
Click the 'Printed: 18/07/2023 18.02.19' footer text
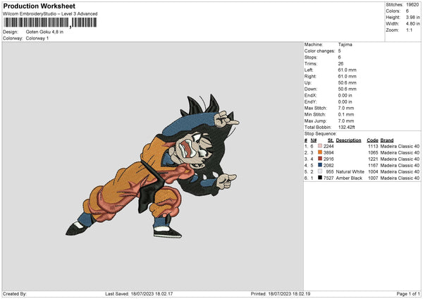point(281,293)
